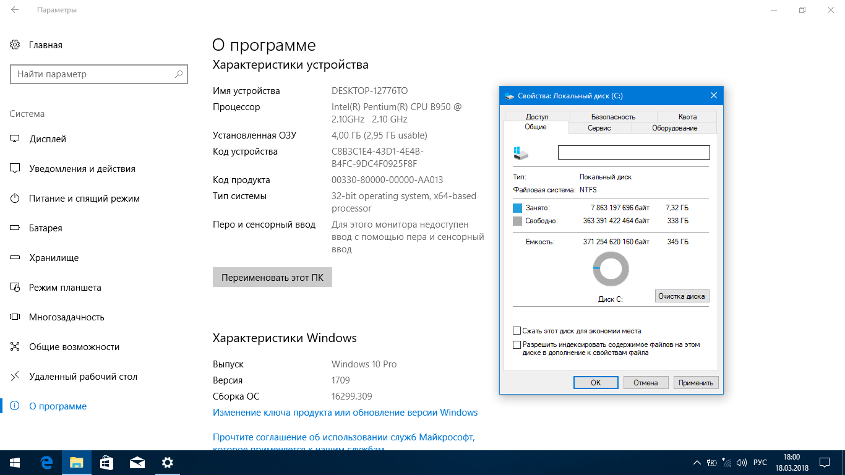
Task: Click the installed RAM value 4,00 ГБ
Action: pos(379,135)
